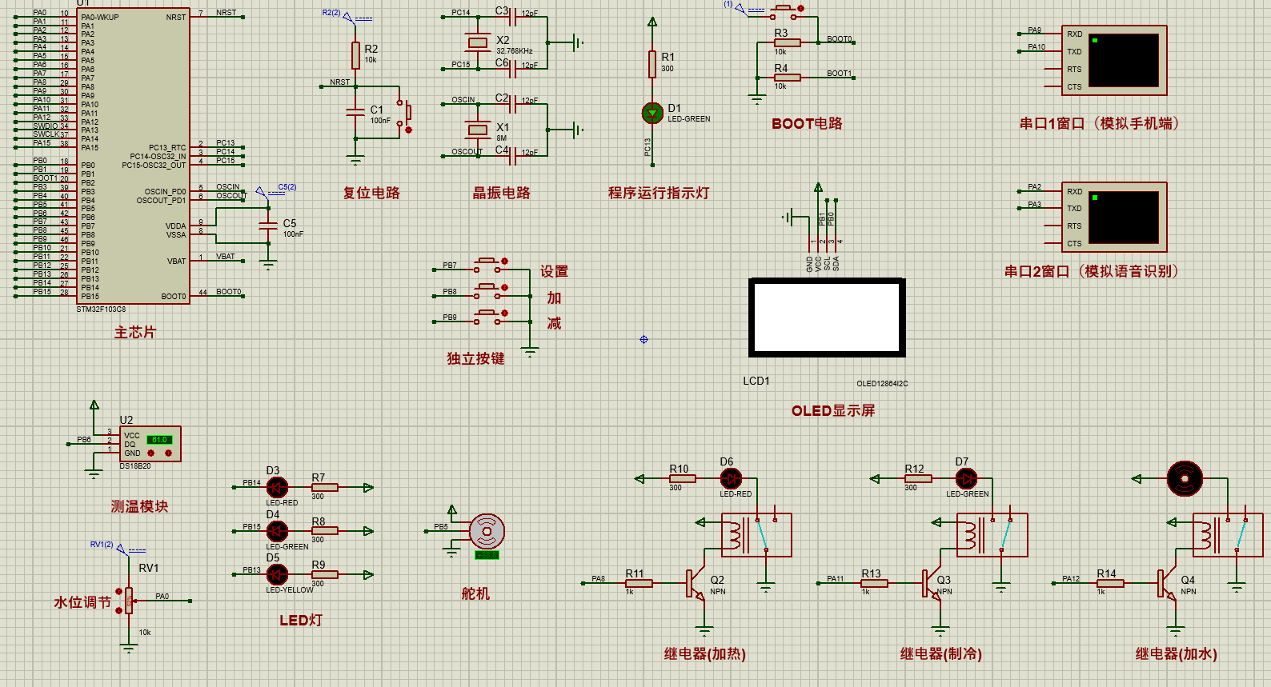
Task: Select the NPN transistor Q2
Action: coord(694,583)
